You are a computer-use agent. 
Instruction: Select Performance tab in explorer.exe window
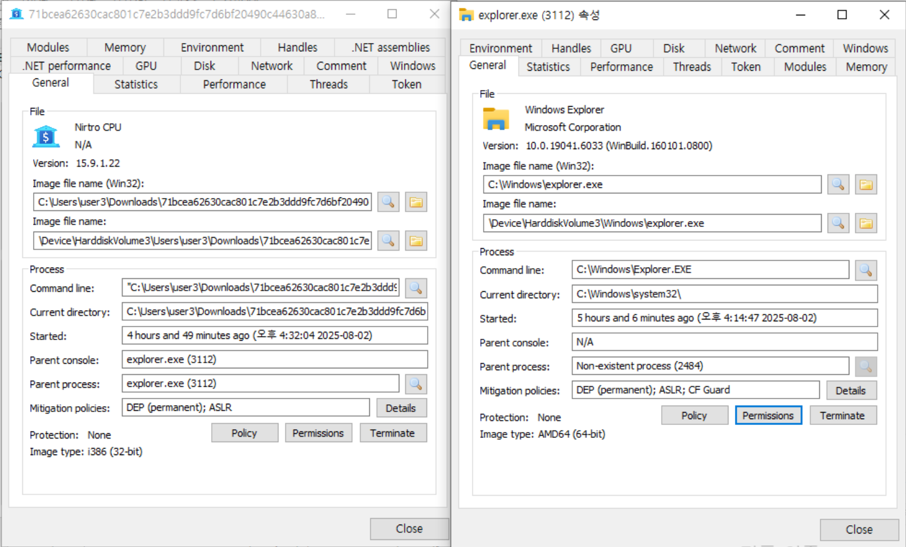(622, 67)
